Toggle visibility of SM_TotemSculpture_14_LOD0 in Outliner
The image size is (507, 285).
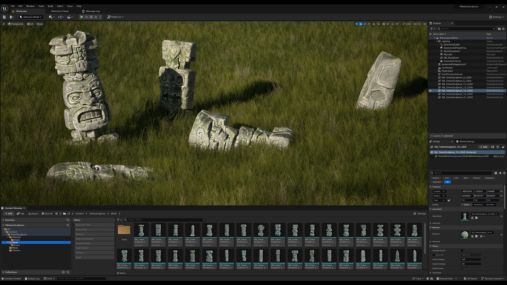[x=431, y=91]
